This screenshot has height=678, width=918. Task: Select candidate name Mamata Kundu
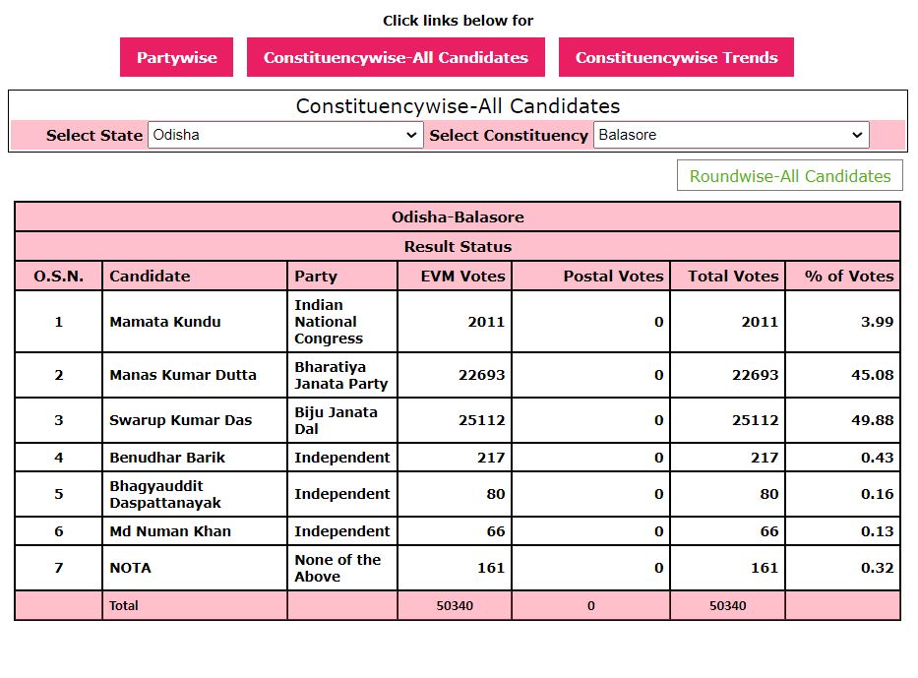165,322
